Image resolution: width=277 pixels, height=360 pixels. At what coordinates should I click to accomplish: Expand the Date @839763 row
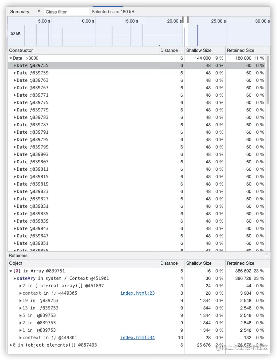[x=15, y=80]
